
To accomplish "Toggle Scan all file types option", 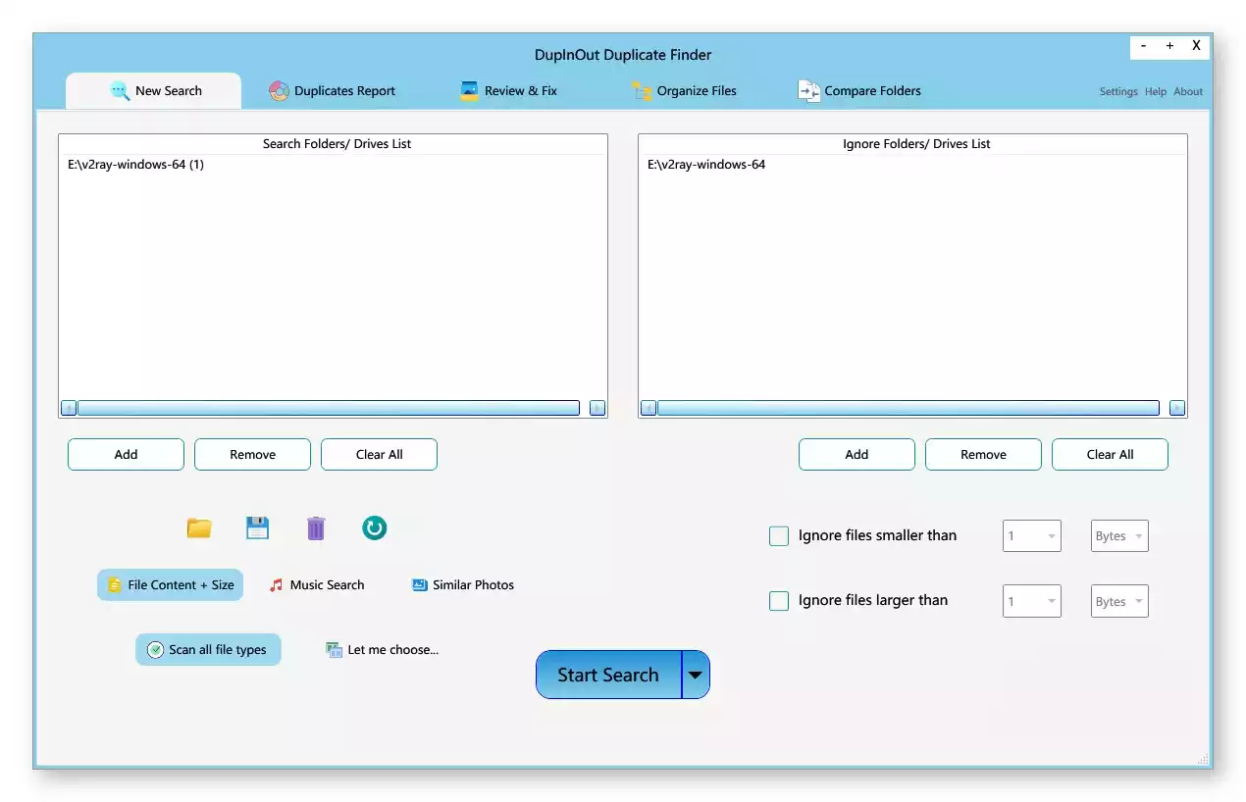I will [208, 650].
